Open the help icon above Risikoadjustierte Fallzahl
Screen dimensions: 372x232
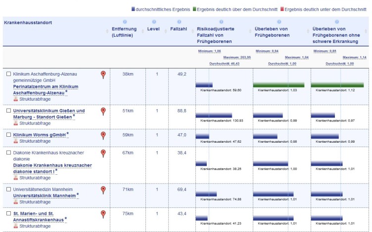(x=221, y=22)
